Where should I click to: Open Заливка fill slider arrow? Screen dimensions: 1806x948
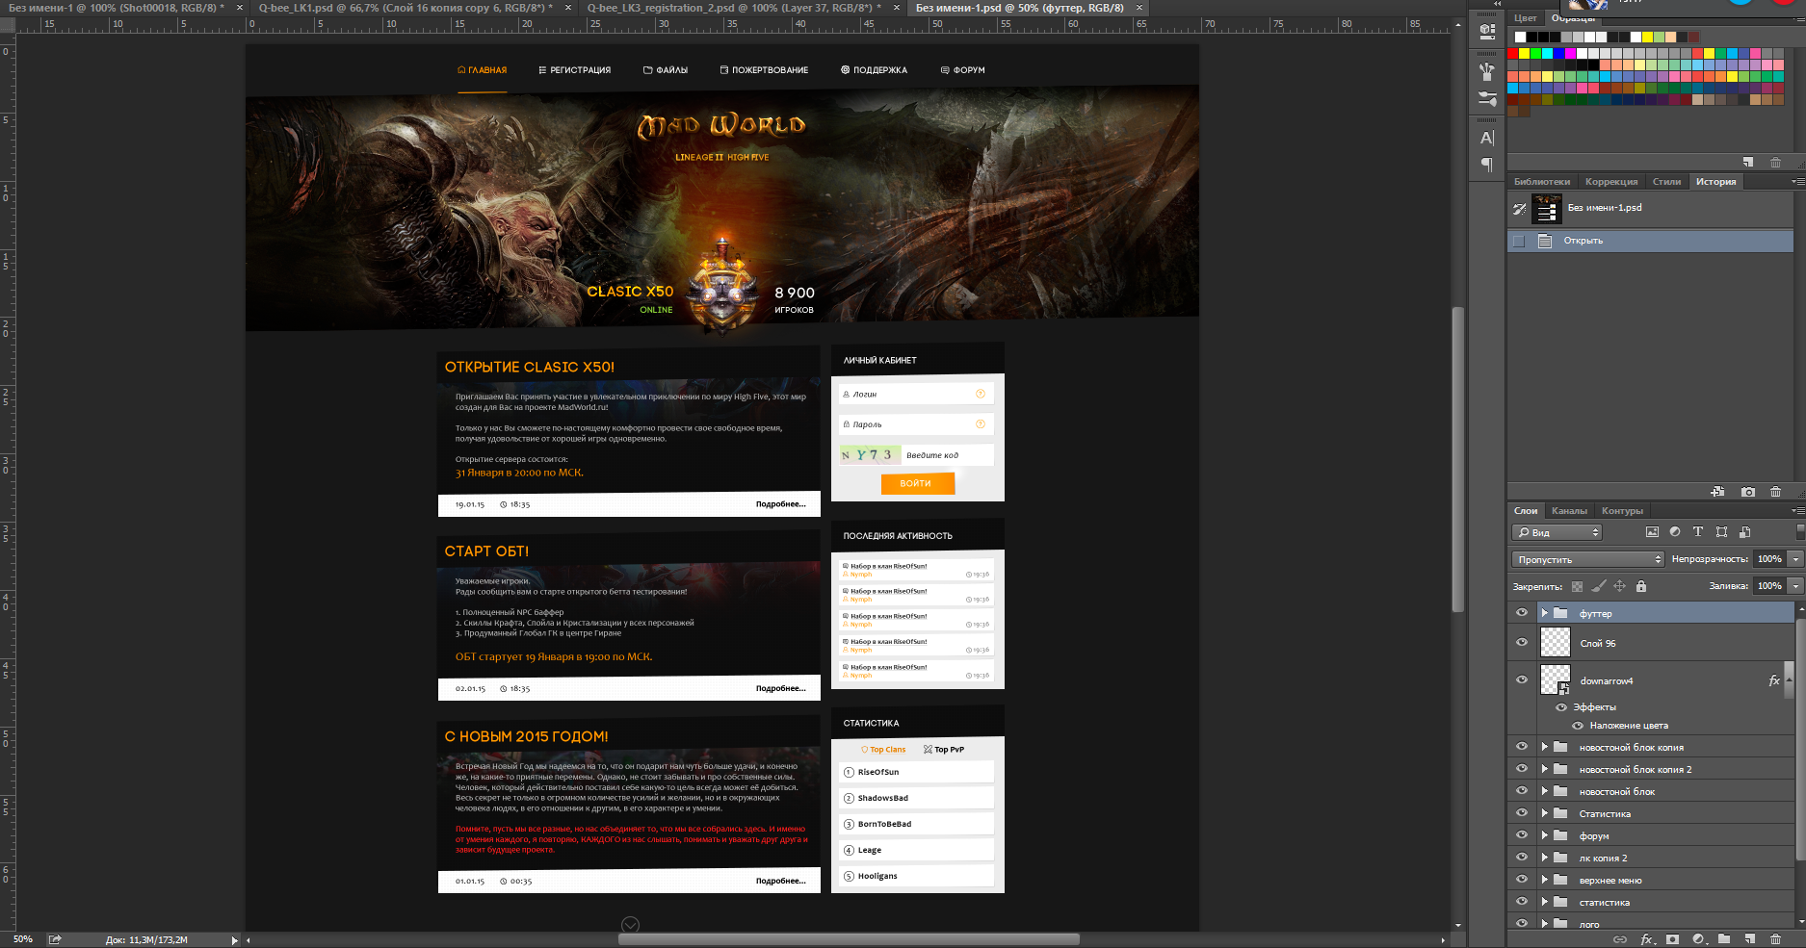coord(1796,586)
